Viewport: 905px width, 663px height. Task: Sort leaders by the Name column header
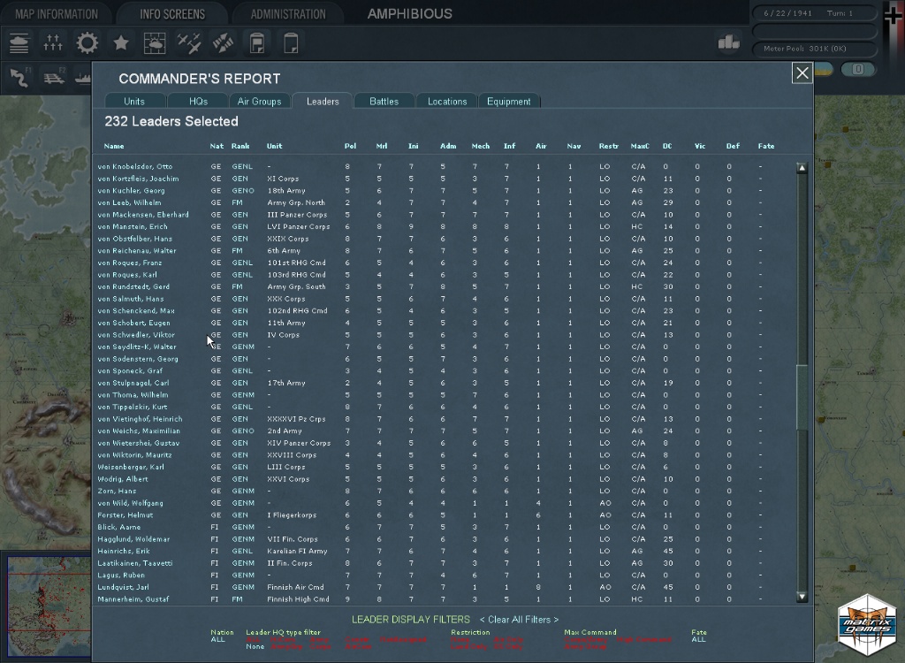pyautogui.click(x=114, y=146)
